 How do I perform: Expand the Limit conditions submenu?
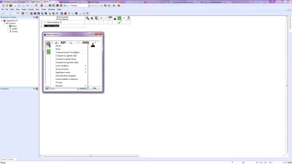(x=69, y=66)
